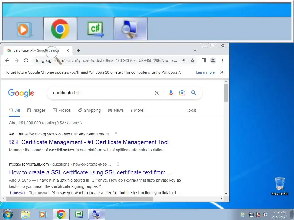Viewport: 294px width, 220px height.
Task: Click the volume speaker tray icon
Action: click(x=265, y=215)
